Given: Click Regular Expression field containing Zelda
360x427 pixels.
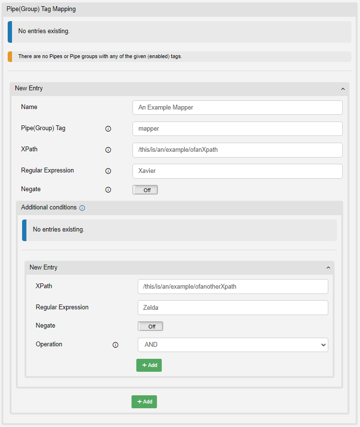Looking at the screenshot, I should pyautogui.click(x=233, y=307).
